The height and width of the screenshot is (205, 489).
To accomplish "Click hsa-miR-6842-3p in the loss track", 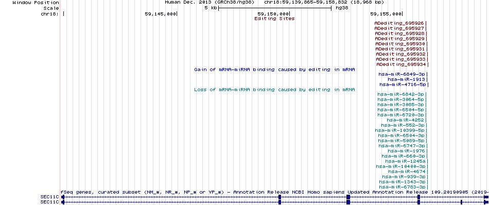I will [401, 94].
